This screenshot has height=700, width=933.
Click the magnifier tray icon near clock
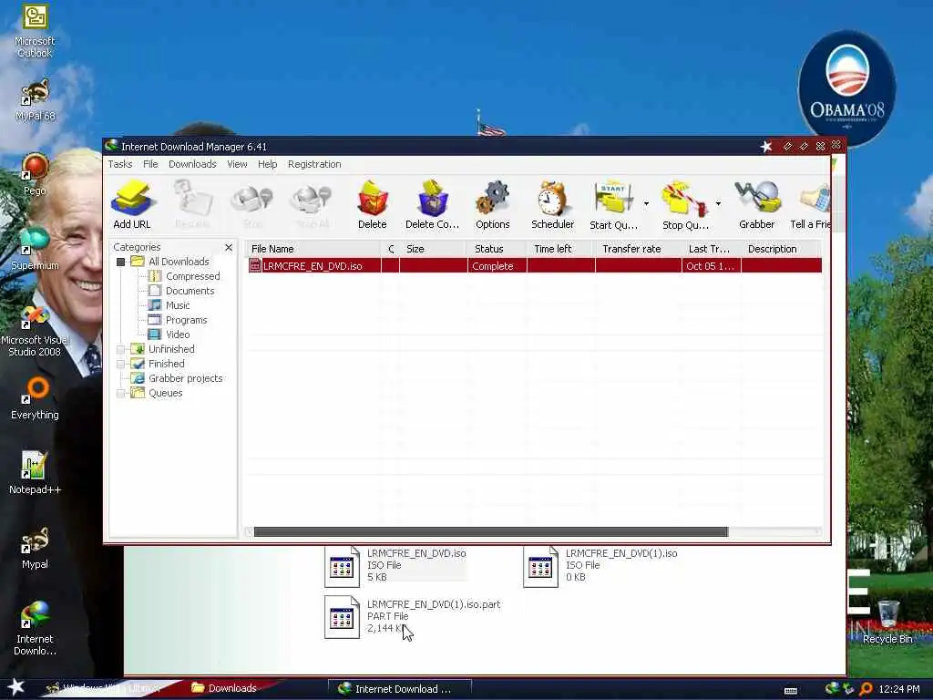(x=866, y=689)
